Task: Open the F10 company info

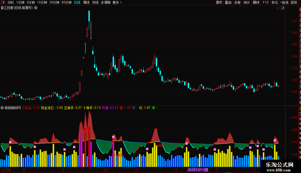Action: 266,2
